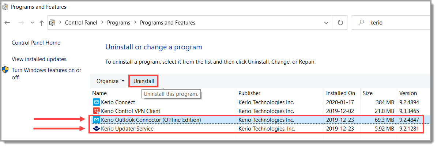Click the 21.0 MB size cell
This screenshot has width=437, height=147.
[384, 111]
